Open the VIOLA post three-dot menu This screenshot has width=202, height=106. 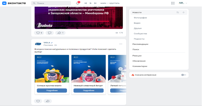pyautogui.click(x=121, y=44)
